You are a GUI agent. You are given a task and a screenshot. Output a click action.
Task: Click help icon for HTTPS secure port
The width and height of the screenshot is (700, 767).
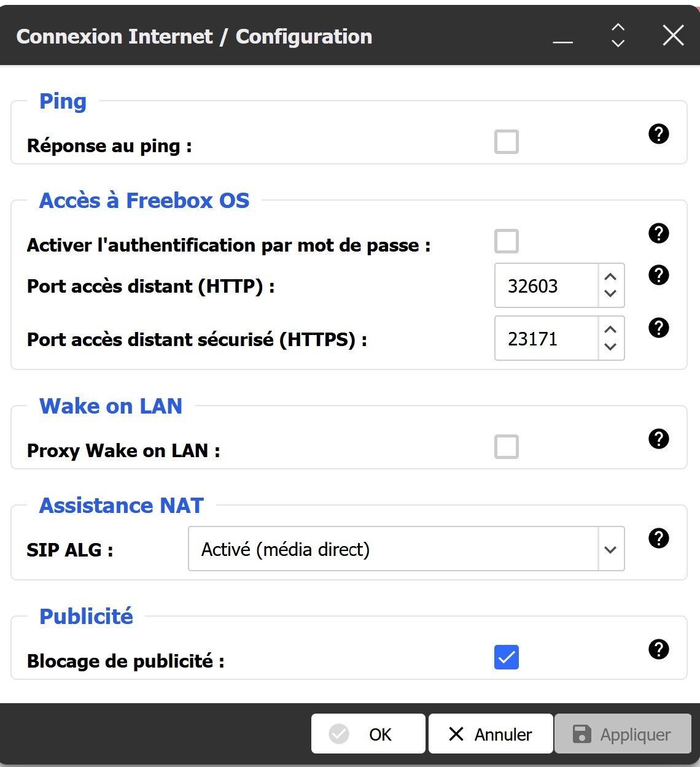659,328
